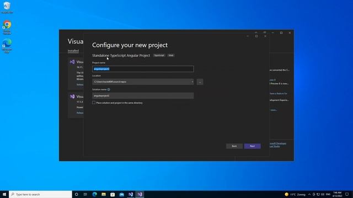Open the Google Chrome desktop icon
This screenshot has height=198, width=353.
(x=7, y=28)
